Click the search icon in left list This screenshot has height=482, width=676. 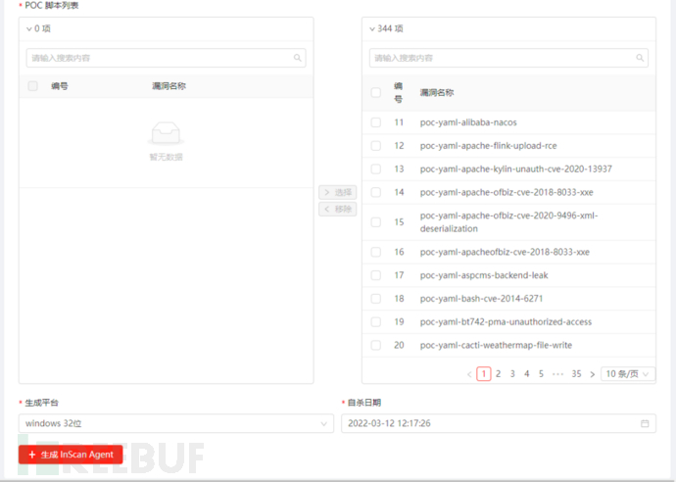coord(298,58)
